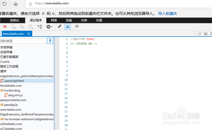This screenshot has width=212, height=130.
Task: Click line number 10 in the gutter
Action: point(66,80)
